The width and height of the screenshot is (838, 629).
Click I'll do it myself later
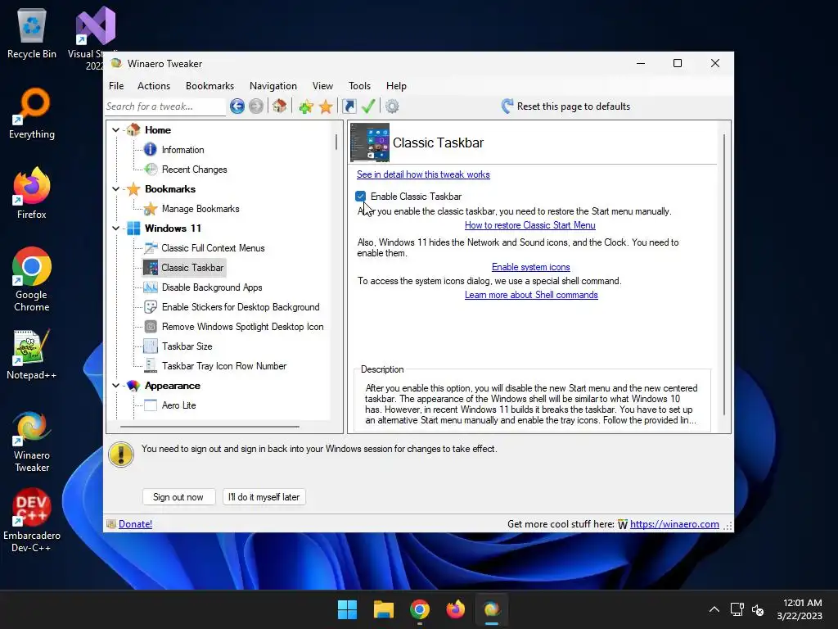pos(264,497)
